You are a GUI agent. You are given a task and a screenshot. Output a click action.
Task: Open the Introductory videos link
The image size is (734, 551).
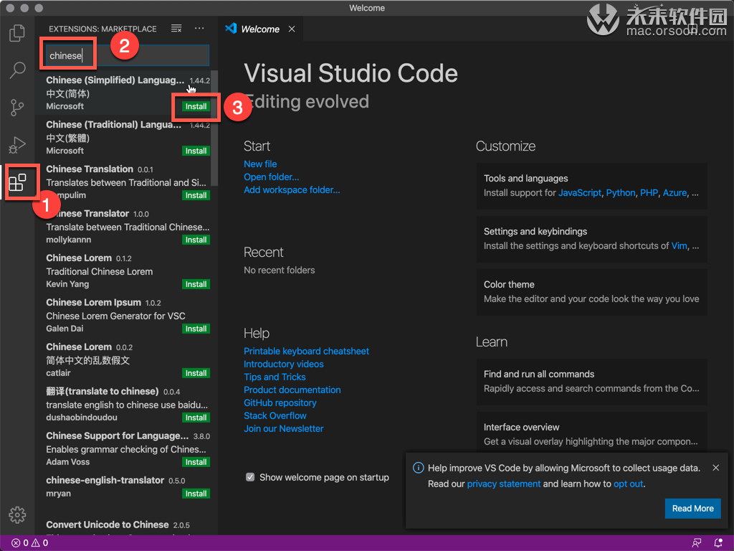click(x=284, y=364)
